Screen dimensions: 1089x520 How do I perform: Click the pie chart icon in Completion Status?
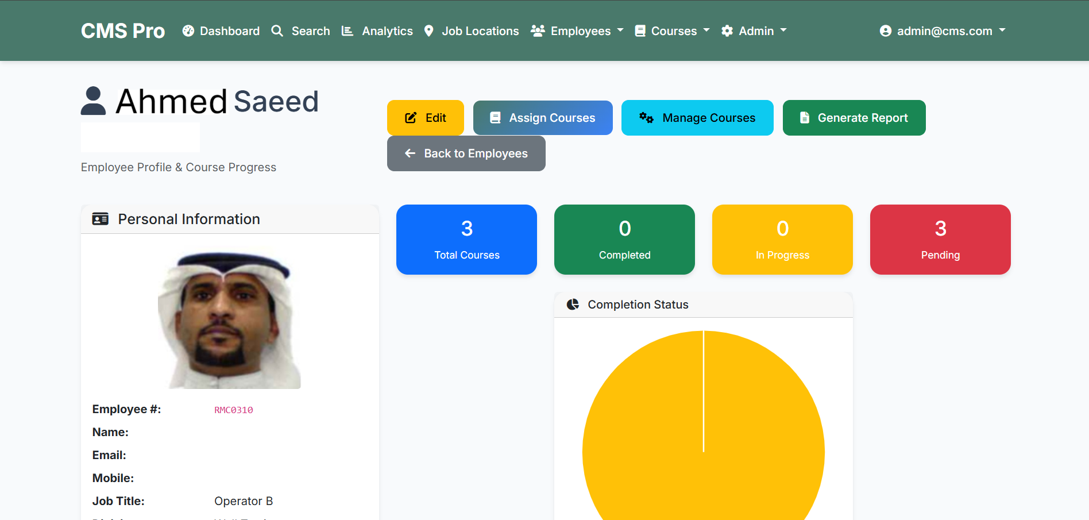click(x=573, y=305)
